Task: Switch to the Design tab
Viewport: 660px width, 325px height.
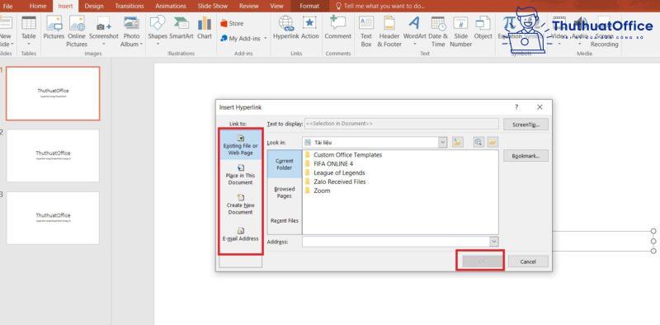Action: [93, 6]
